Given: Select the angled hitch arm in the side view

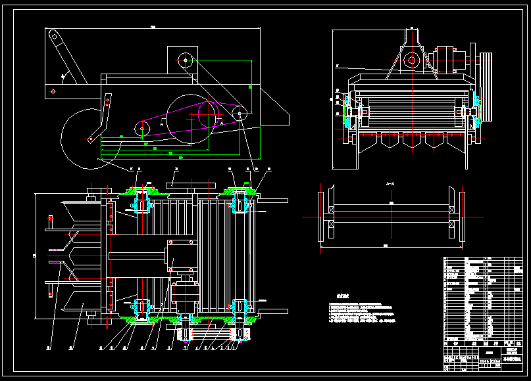Looking at the screenshot, I should click(68, 57).
